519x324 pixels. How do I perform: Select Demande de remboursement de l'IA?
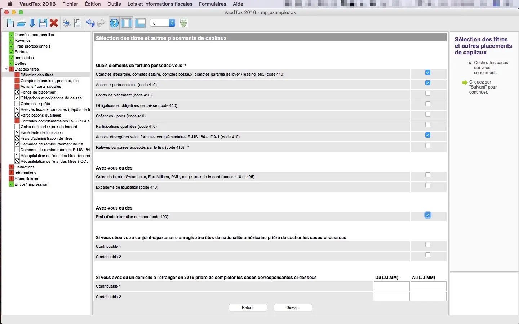tap(52, 144)
